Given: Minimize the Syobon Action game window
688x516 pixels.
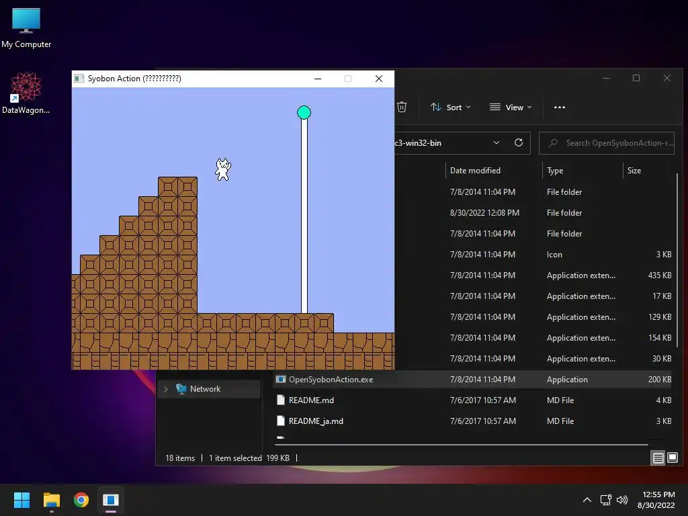Looking at the screenshot, I should click(318, 79).
